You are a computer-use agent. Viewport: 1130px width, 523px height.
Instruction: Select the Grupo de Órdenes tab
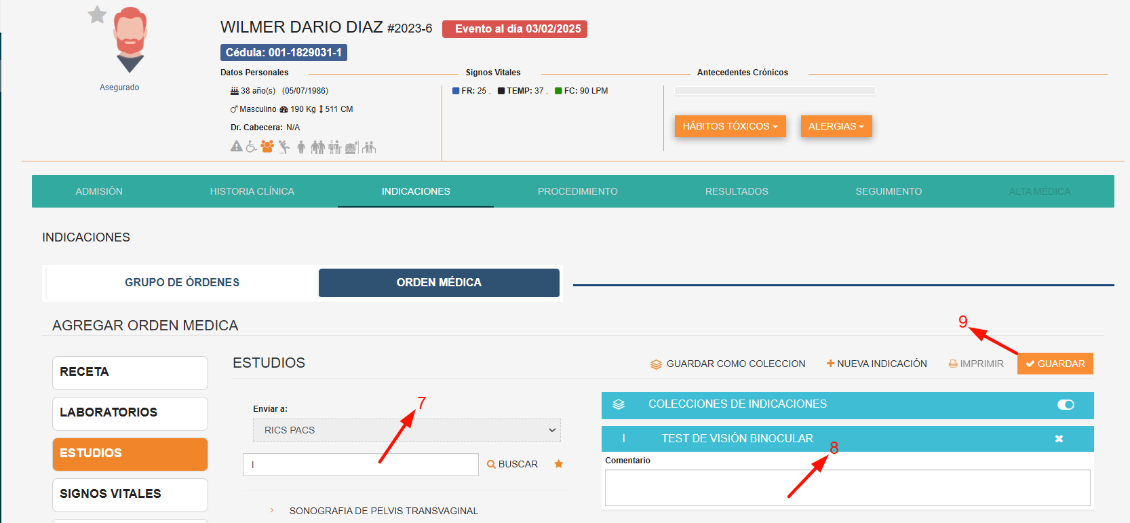pyautogui.click(x=182, y=282)
